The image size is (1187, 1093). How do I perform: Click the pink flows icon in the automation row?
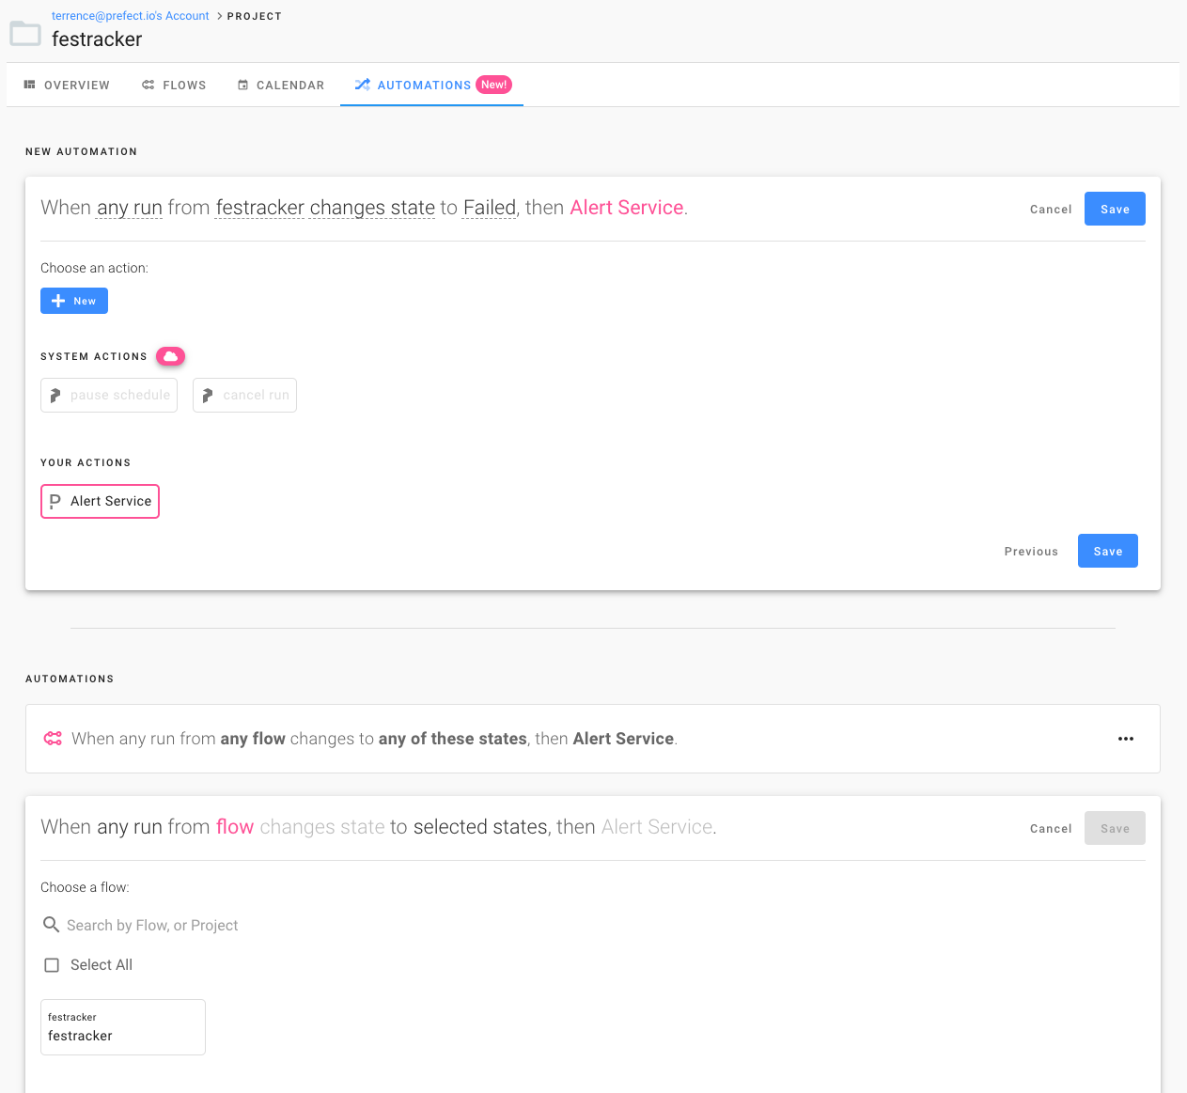pos(53,739)
